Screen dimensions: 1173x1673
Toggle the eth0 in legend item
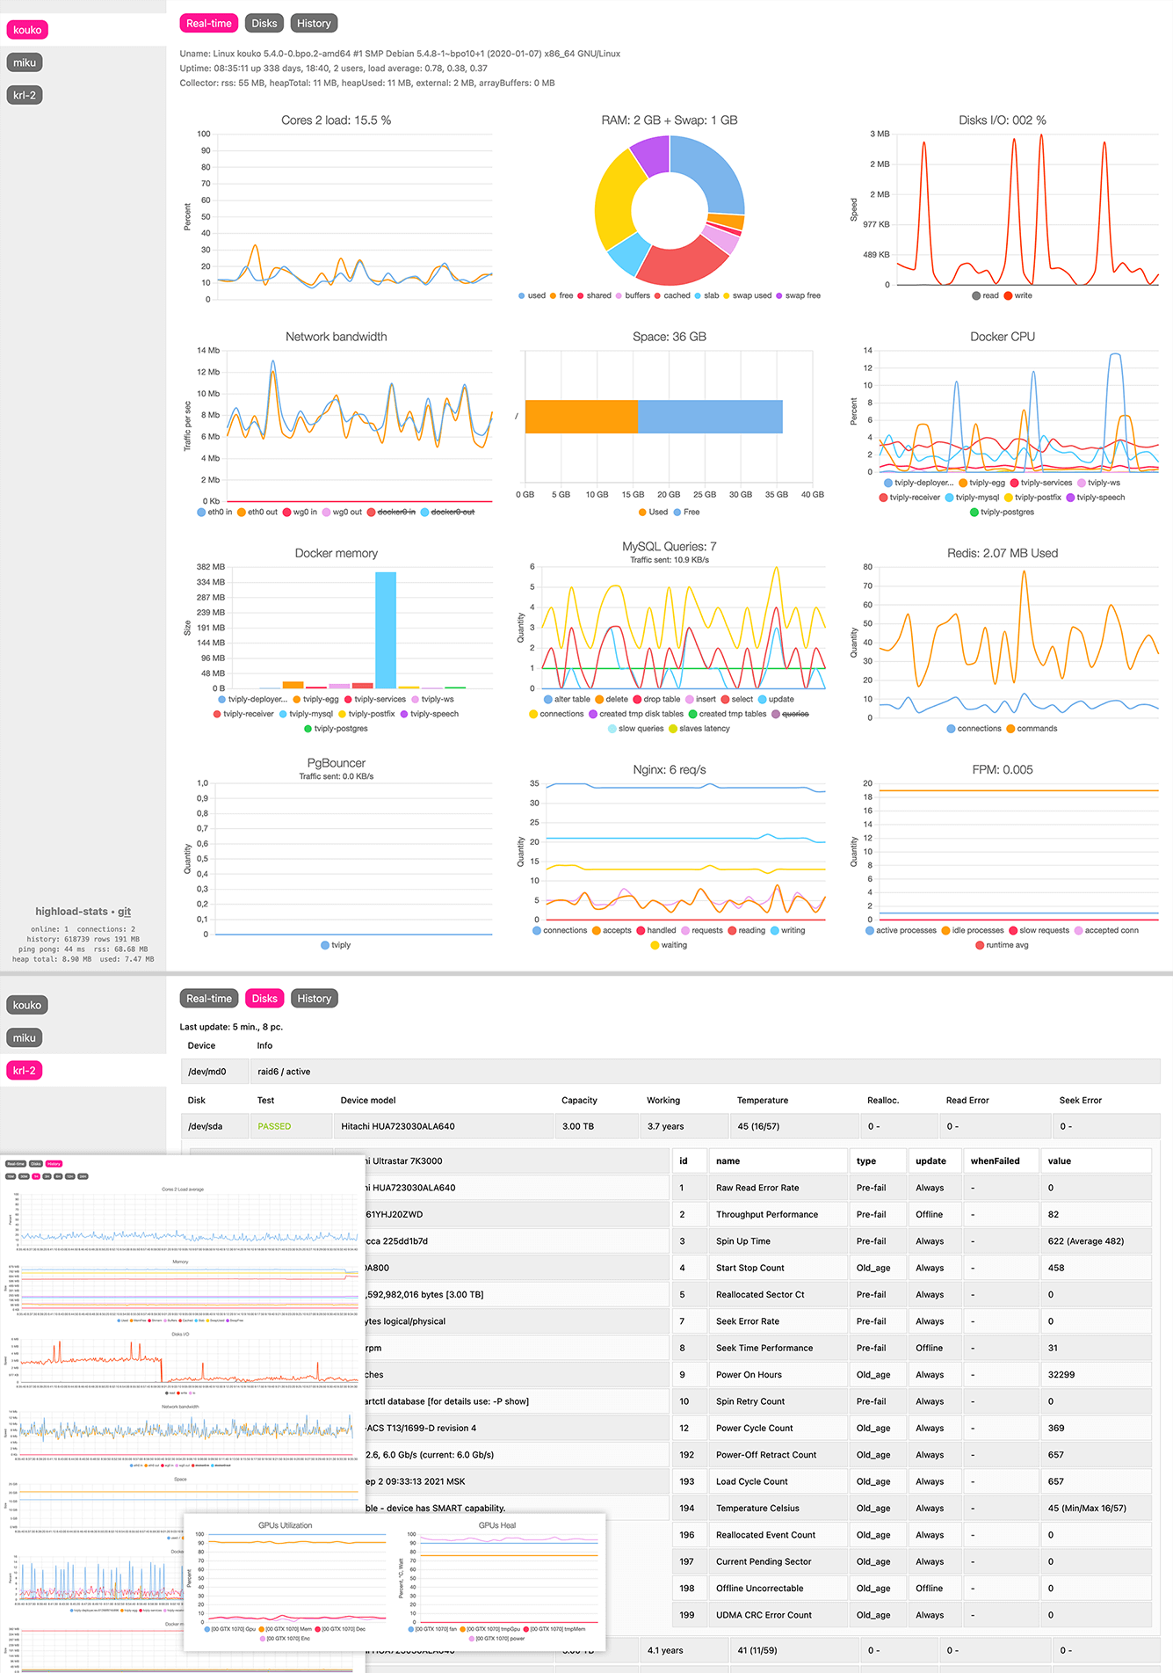(214, 512)
